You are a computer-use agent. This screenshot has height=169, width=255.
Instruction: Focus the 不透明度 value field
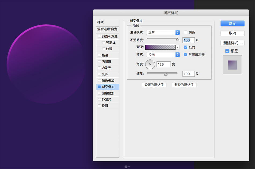tap(189, 40)
